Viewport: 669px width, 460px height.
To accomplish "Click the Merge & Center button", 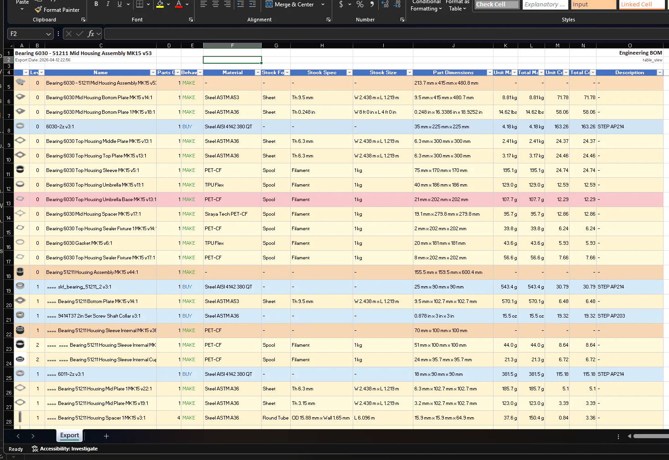I will [290, 4].
